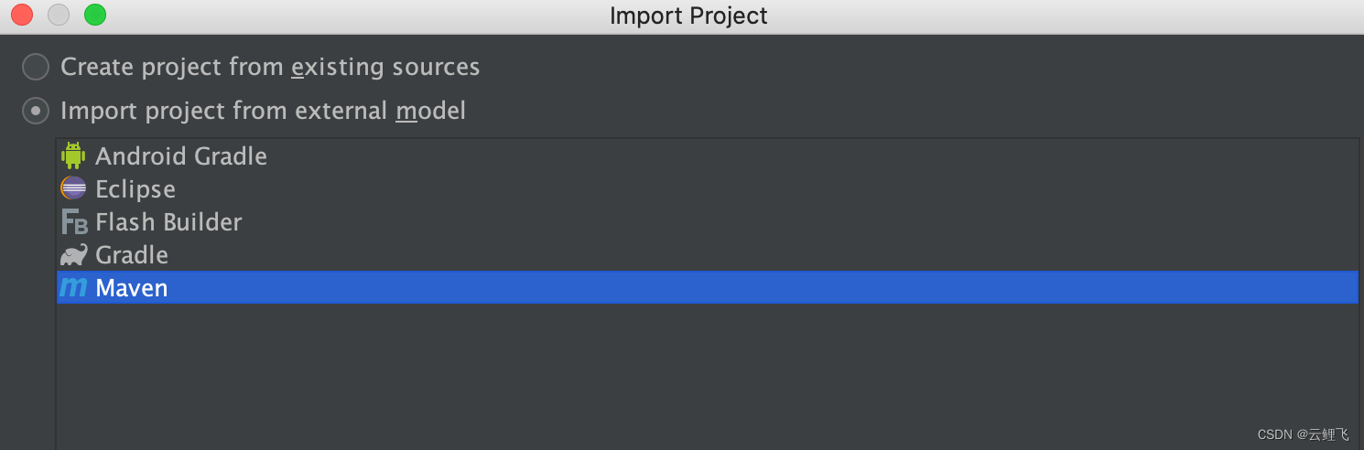Click the green Android robot icon

pos(73,155)
